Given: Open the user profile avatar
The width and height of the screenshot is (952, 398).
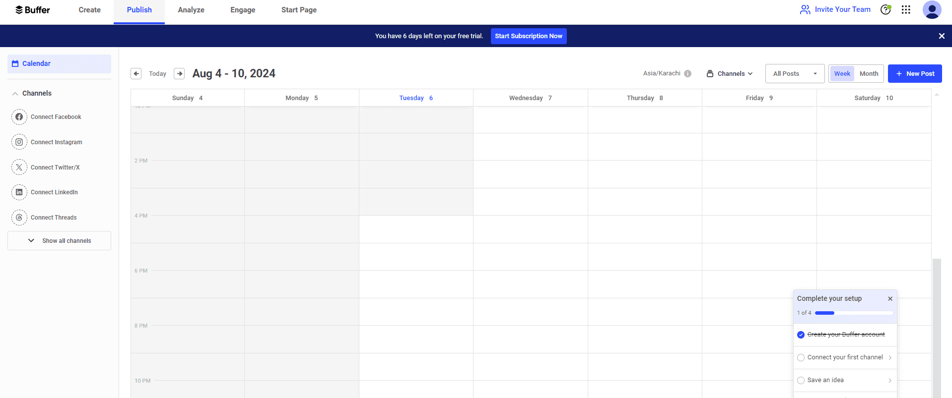Looking at the screenshot, I should click(932, 9).
